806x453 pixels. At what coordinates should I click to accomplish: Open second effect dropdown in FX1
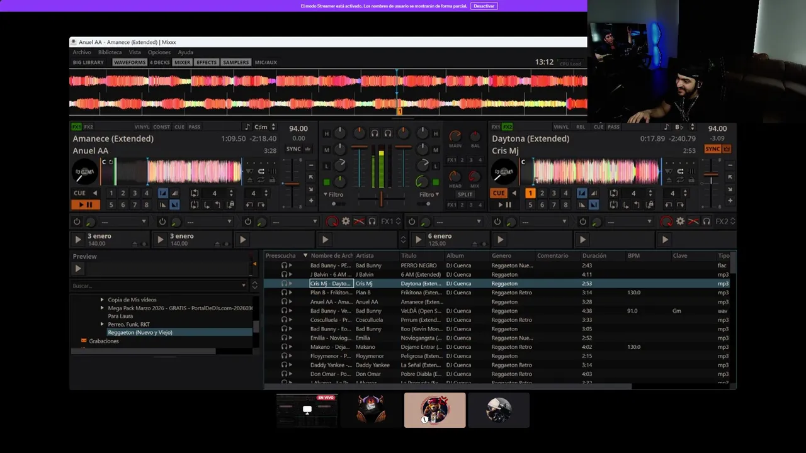coord(209,221)
